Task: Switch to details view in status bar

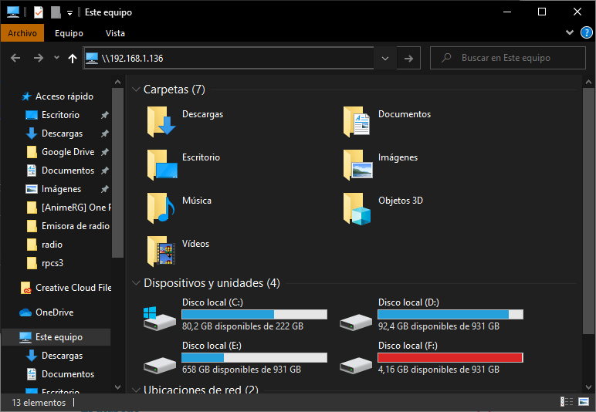Action: pyautogui.click(x=567, y=402)
